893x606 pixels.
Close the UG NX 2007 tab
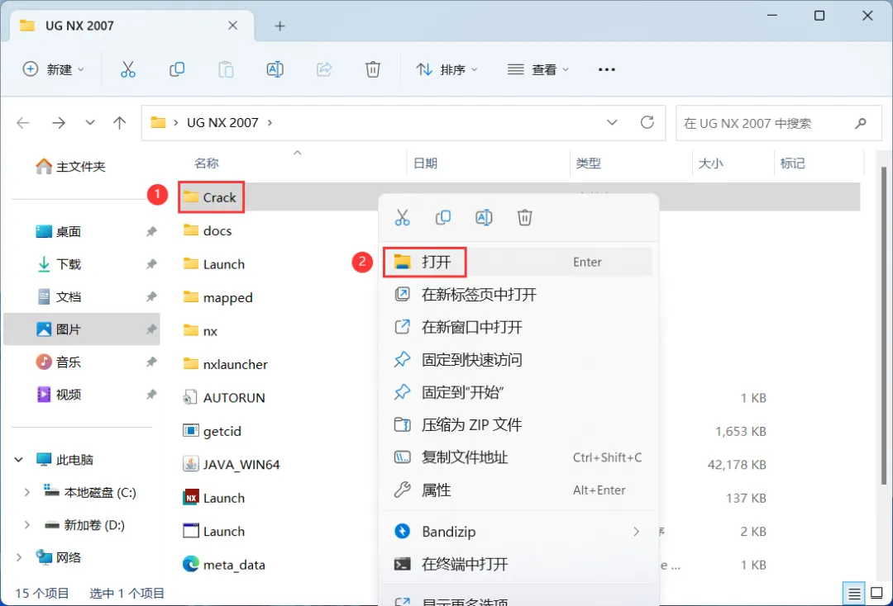click(x=232, y=26)
